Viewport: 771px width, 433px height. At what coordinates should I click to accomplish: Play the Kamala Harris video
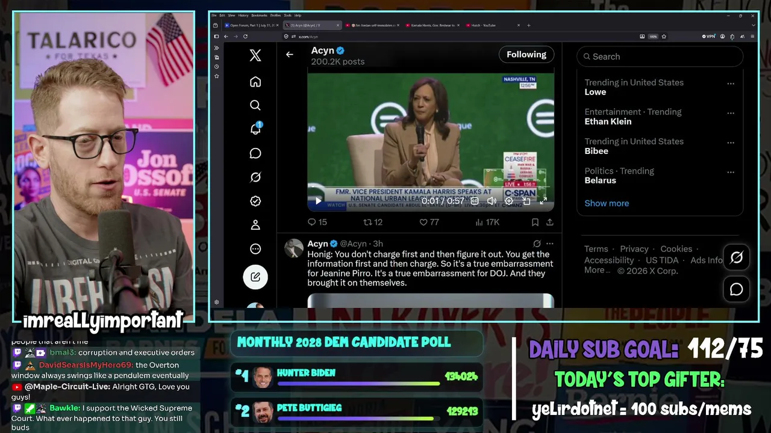pyautogui.click(x=318, y=201)
